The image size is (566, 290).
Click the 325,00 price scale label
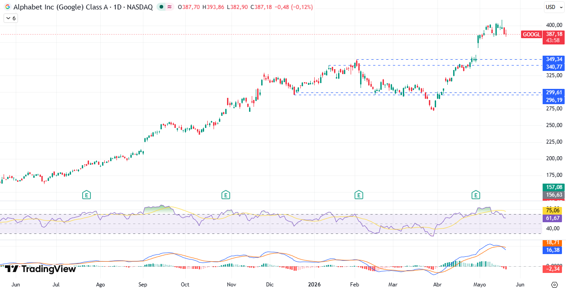[554, 75]
